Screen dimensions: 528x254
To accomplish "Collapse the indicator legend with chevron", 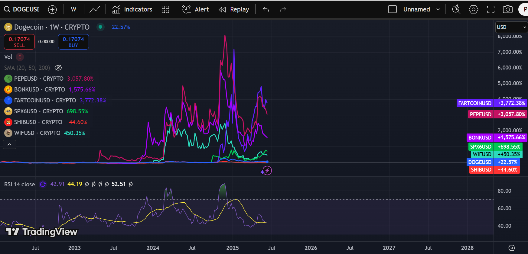I will [x=9, y=145].
